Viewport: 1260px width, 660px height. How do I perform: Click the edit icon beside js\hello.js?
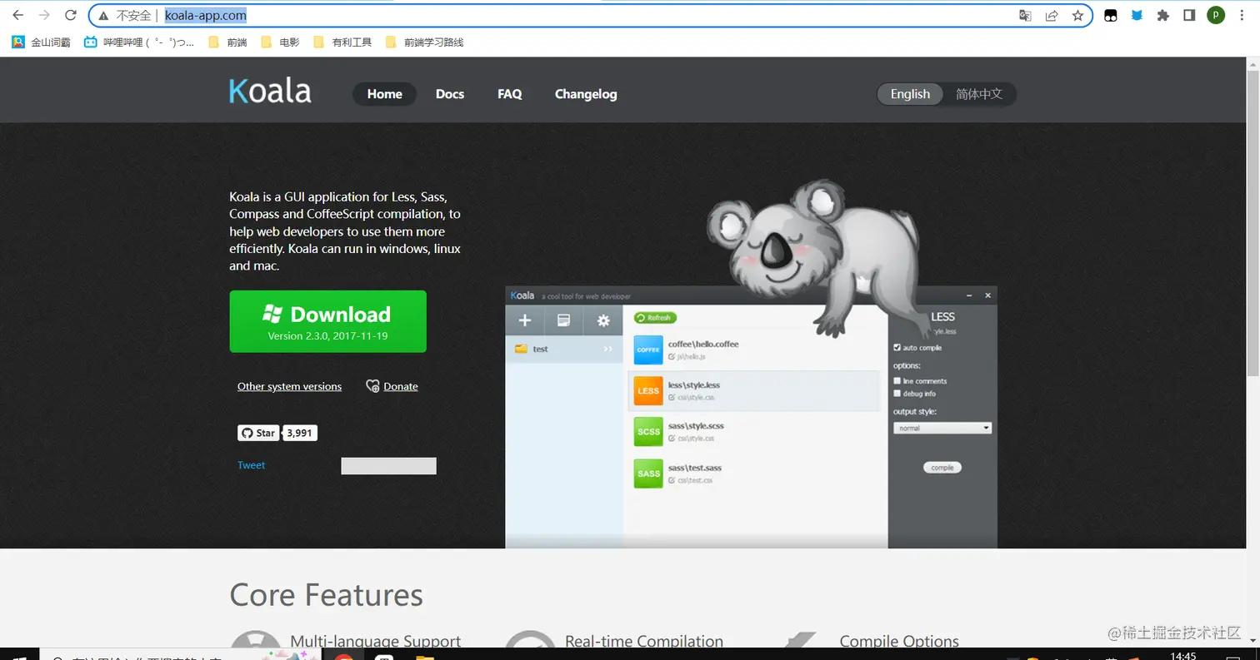[x=672, y=356]
